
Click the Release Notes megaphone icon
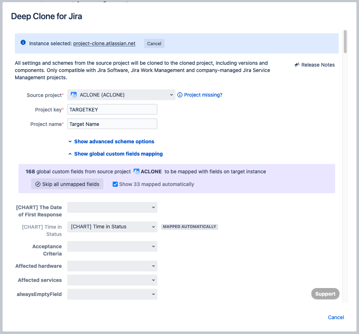[x=297, y=64]
